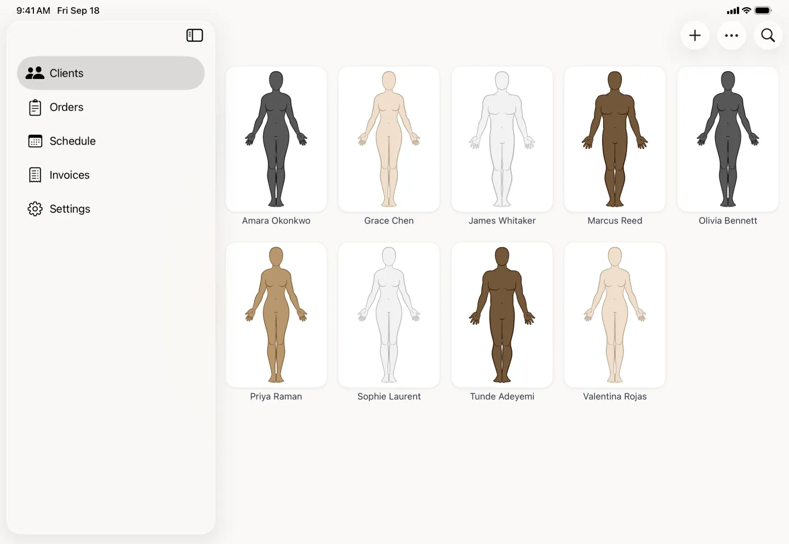Open the three-dot more options menu
The height and width of the screenshot is (544, 789).
click(x=731, y=36)
